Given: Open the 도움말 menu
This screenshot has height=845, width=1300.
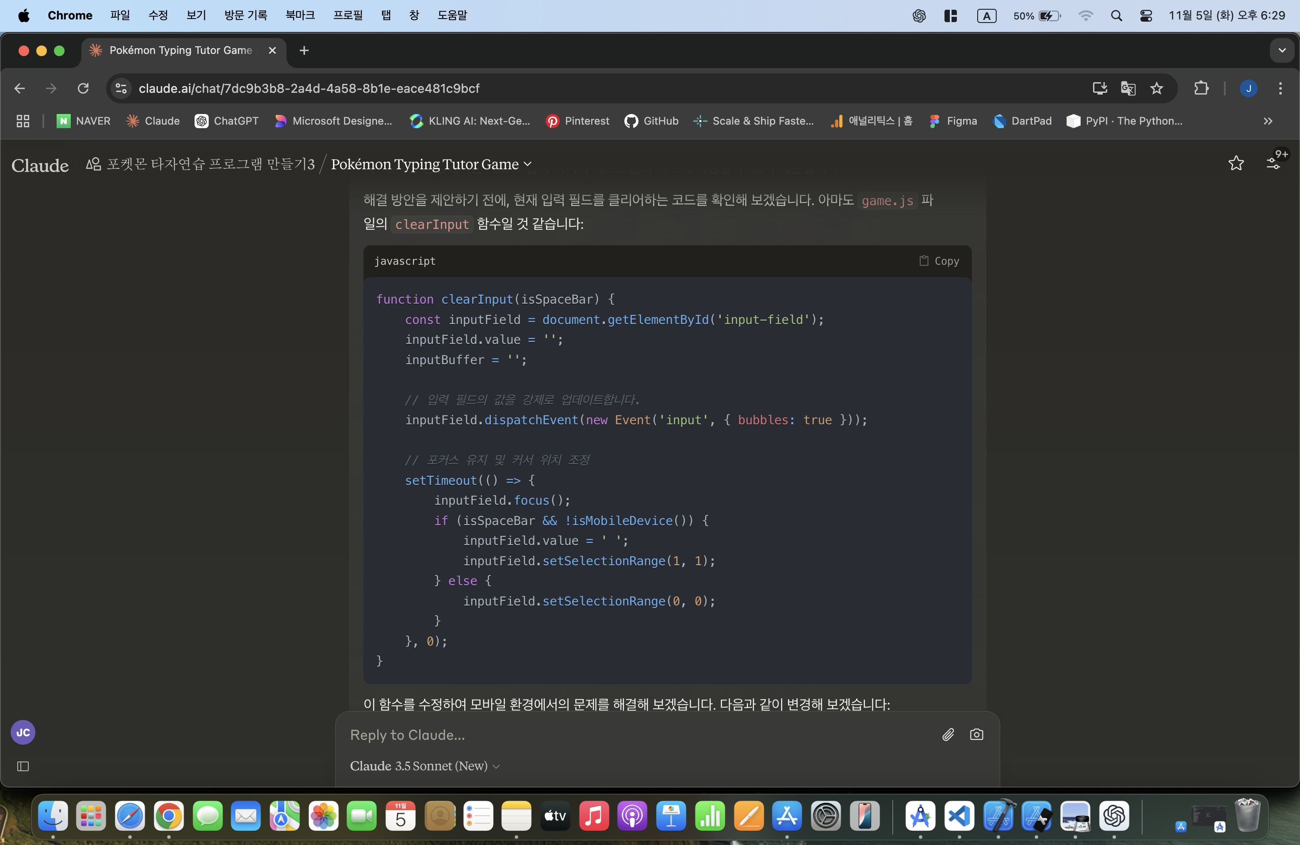Looking at the screenshot, I should click(x=452, y=15).
